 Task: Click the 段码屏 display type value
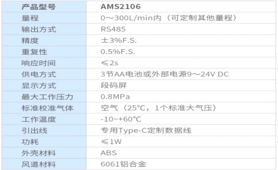pyautogui.click(x=114, y=86)
